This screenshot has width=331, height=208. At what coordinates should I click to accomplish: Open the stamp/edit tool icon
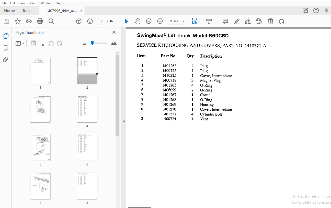(x=259, y=21)
